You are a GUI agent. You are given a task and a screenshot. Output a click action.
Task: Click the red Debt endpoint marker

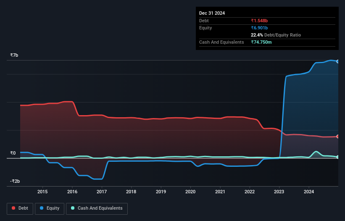[338, 137]
